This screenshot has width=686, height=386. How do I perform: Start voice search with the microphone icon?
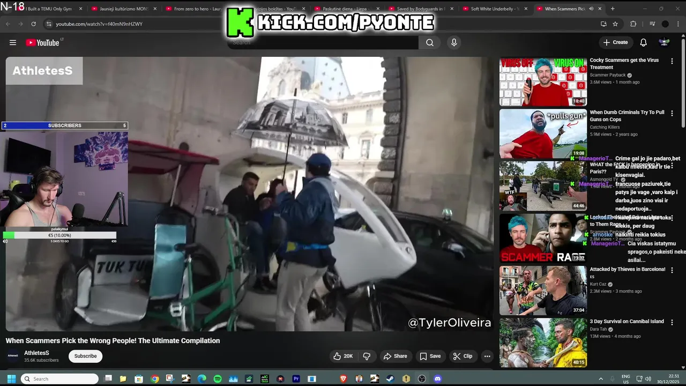[454, 42]
